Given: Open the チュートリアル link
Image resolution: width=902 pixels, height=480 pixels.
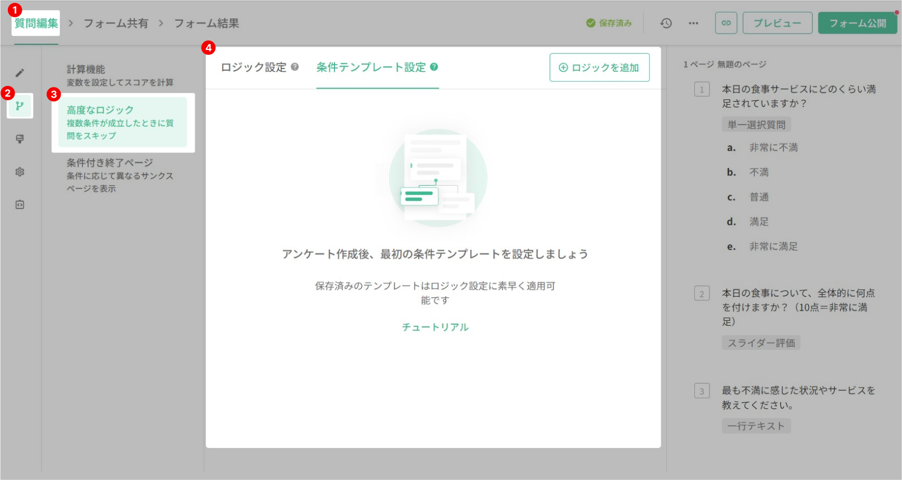Looking at the screenshot, I should click(435, 327).
